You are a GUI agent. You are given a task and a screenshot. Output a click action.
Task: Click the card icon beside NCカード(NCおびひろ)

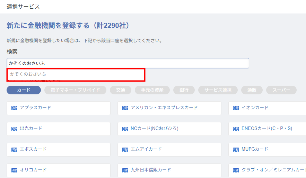coord(125,129)
